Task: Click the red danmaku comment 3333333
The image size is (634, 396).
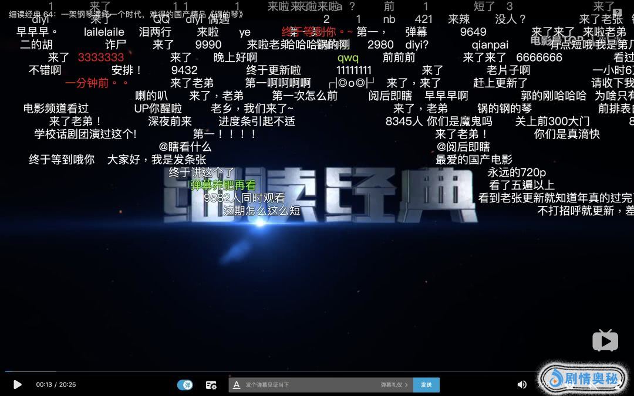Action: [101, 57]
